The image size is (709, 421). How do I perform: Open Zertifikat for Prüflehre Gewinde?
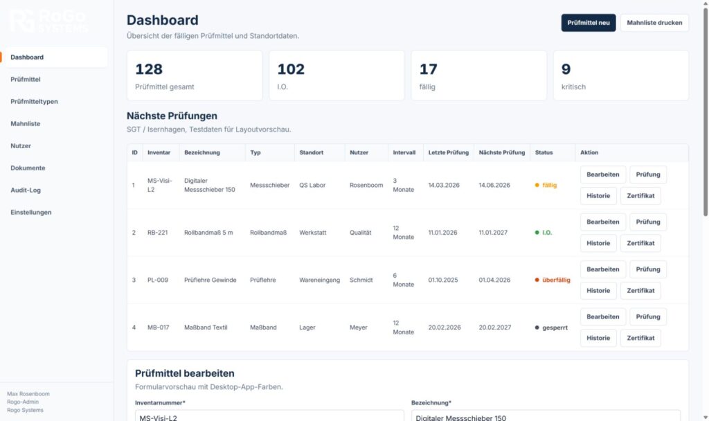pos(640,291)
